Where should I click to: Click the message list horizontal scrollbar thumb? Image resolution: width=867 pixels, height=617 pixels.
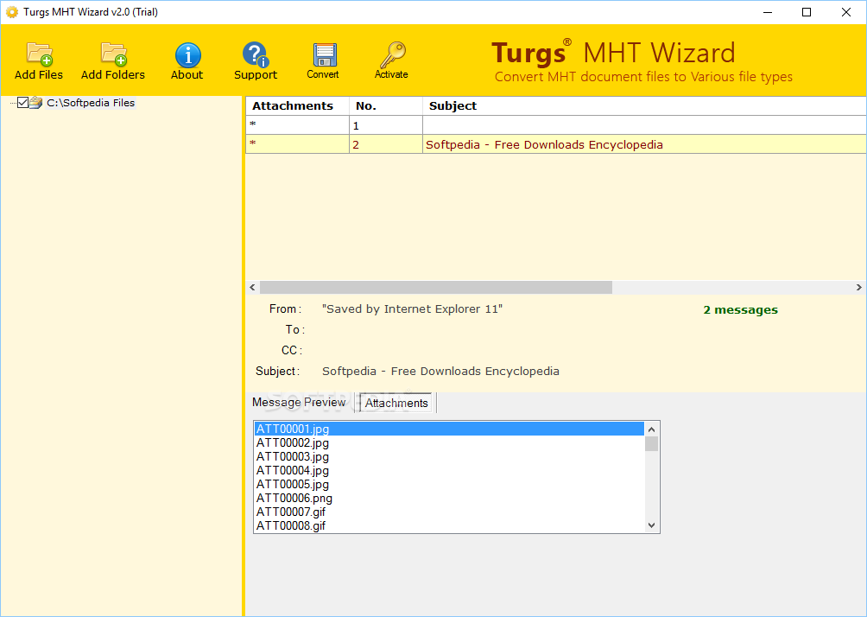coord(436,287)
